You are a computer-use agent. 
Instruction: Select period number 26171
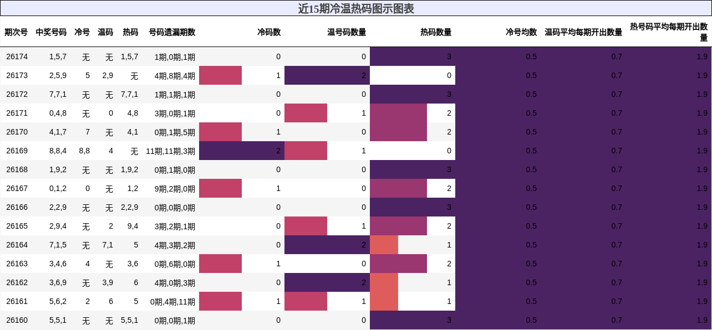coord(17,113)
